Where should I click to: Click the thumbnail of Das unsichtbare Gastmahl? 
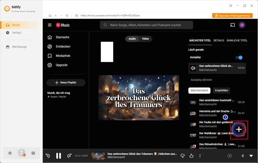click(x=193, y=102)
